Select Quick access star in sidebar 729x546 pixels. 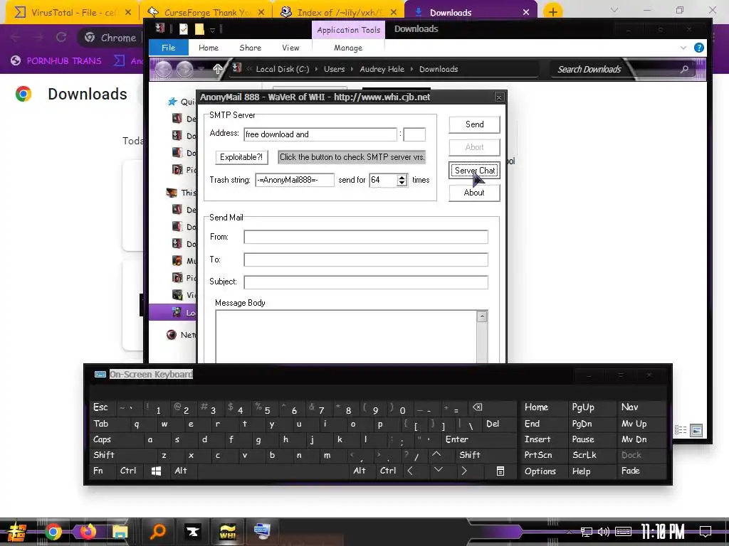[x=172, y=102]
